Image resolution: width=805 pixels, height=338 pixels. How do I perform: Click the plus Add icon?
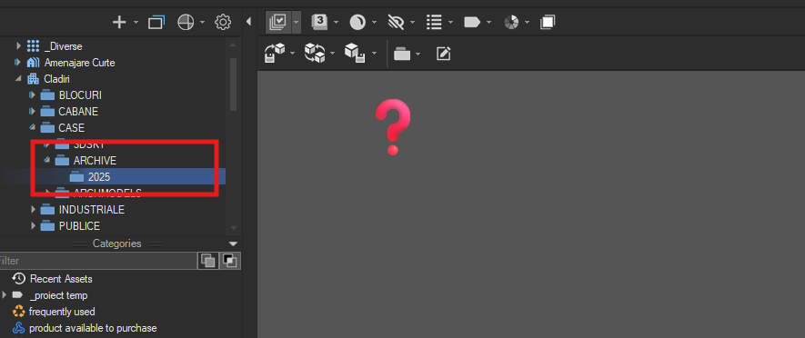pyautogui.click(x=119, y=22)
